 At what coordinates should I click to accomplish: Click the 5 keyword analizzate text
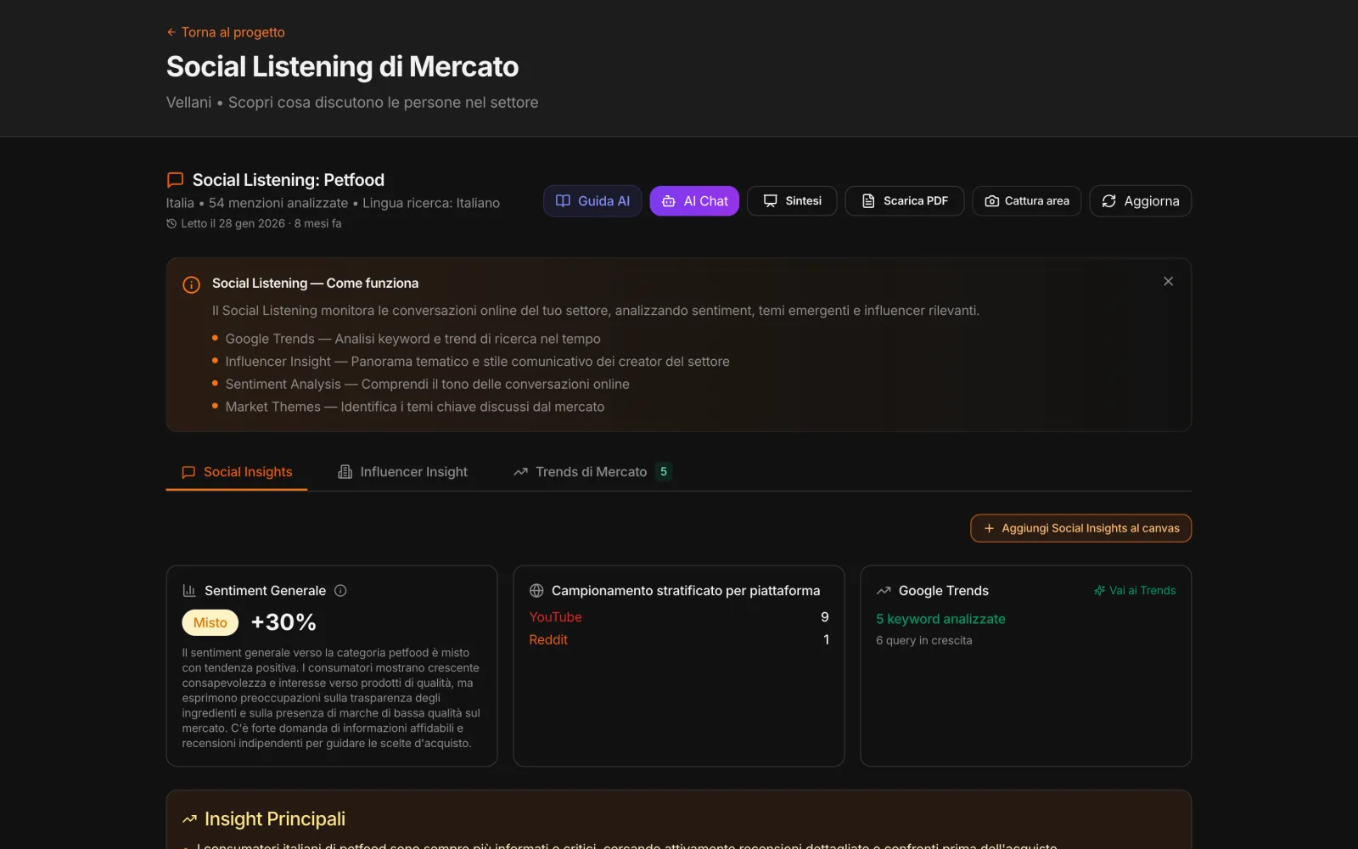click(940, 619)
